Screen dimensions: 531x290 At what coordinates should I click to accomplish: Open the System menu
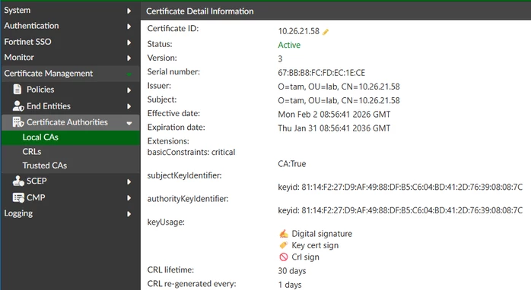(x=70, y=10)
